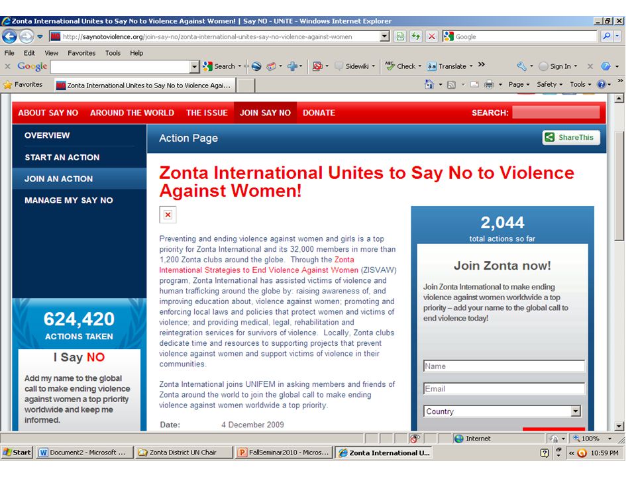
Task: Click the Email field in join form
Action: pos(504,389)
